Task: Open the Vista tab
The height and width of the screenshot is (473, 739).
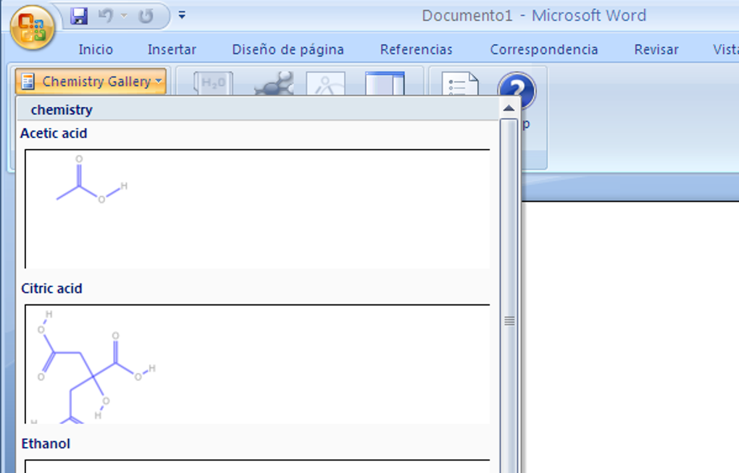Action: tap(725, 49)
